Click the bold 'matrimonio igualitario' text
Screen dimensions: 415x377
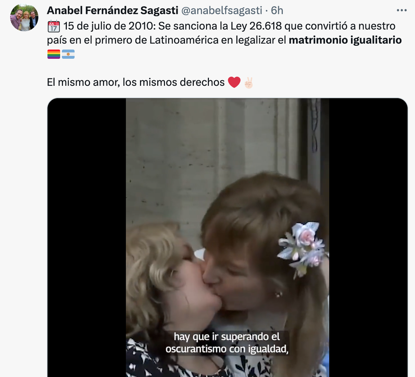click(345, 40)
